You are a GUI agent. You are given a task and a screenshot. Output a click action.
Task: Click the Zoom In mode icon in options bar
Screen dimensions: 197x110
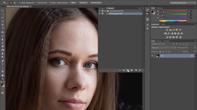point(11,3)
